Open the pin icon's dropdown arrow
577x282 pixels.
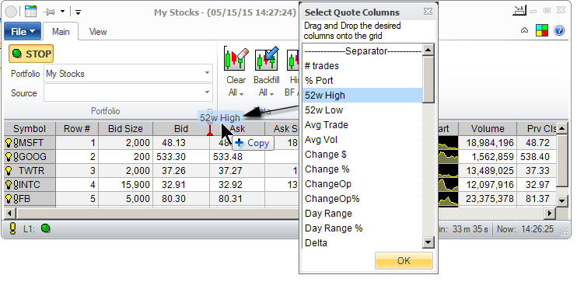pos(62,12)
